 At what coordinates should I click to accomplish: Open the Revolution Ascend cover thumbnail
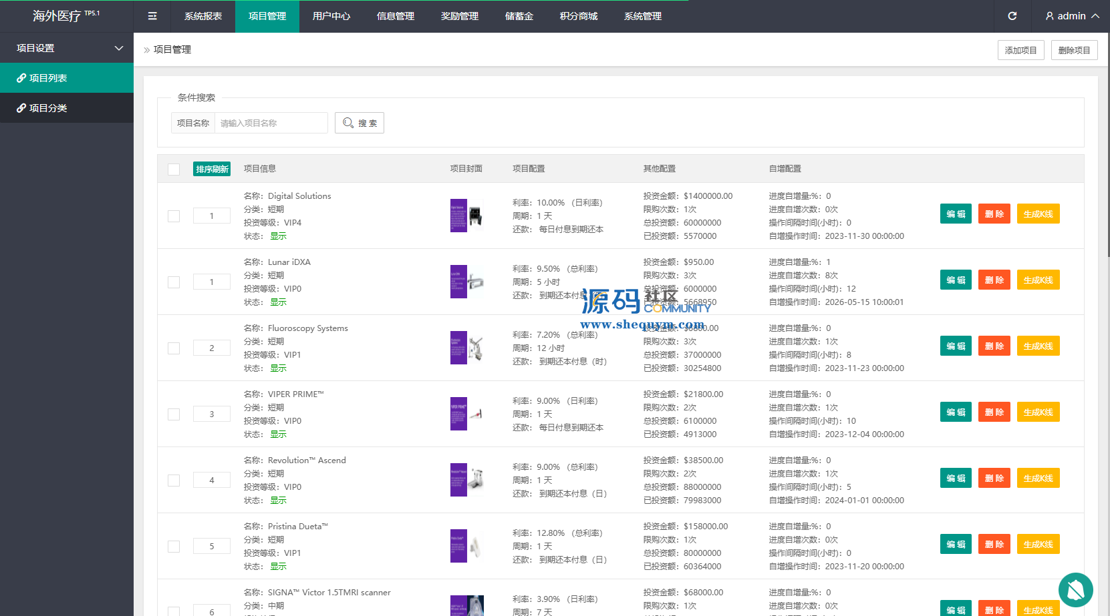pyautogui.click(x=467, y=480)
